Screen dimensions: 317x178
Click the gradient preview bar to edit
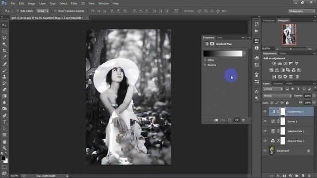click(223, 53)
